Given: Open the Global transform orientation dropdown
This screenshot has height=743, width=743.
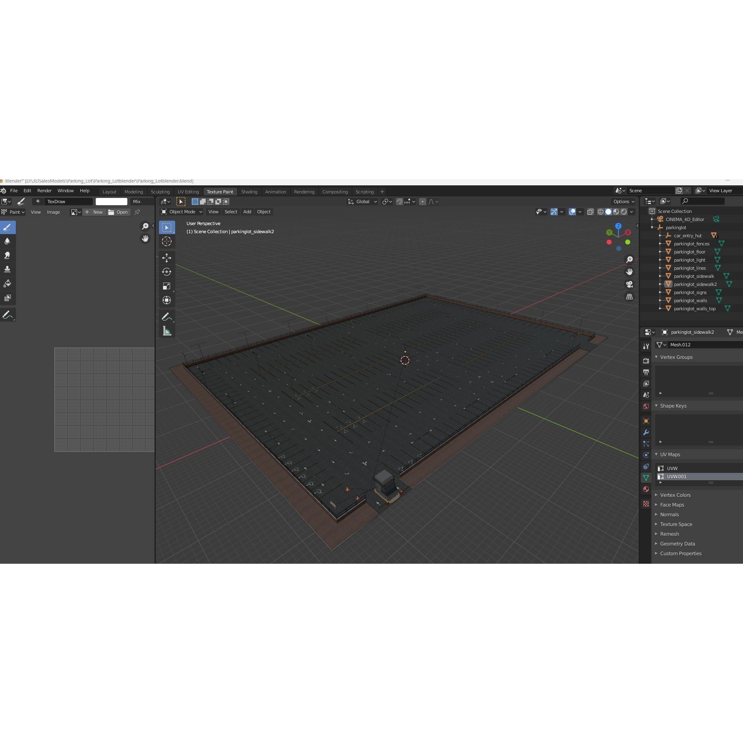Looking at the screenshot, I should [362, 202].
